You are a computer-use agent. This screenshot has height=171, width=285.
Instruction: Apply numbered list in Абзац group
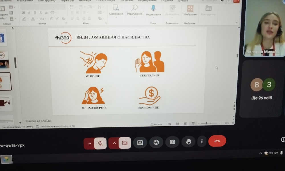coord(81,7)
